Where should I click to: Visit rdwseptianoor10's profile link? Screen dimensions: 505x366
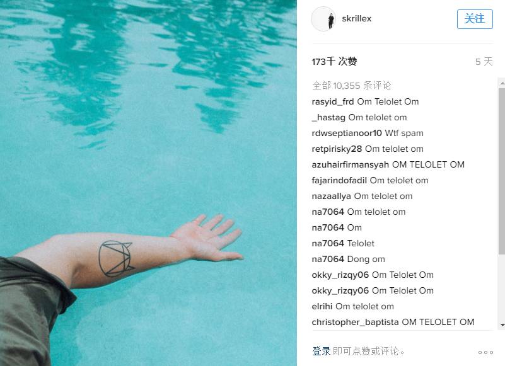point(347,134)
